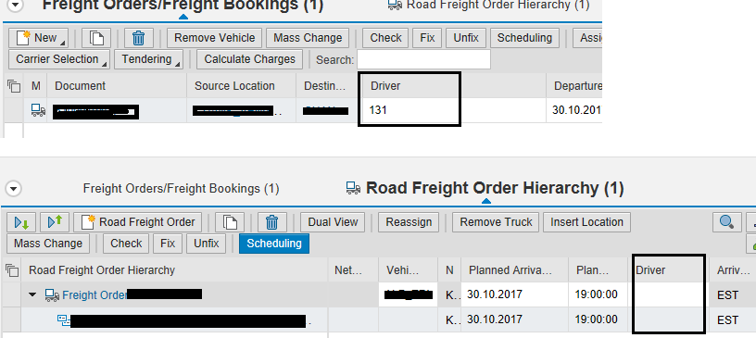Switch to Freight Orders/Freight Bookings tab
Image resolution: width=756 pixels, height=338 pixels.
[181, 189]
